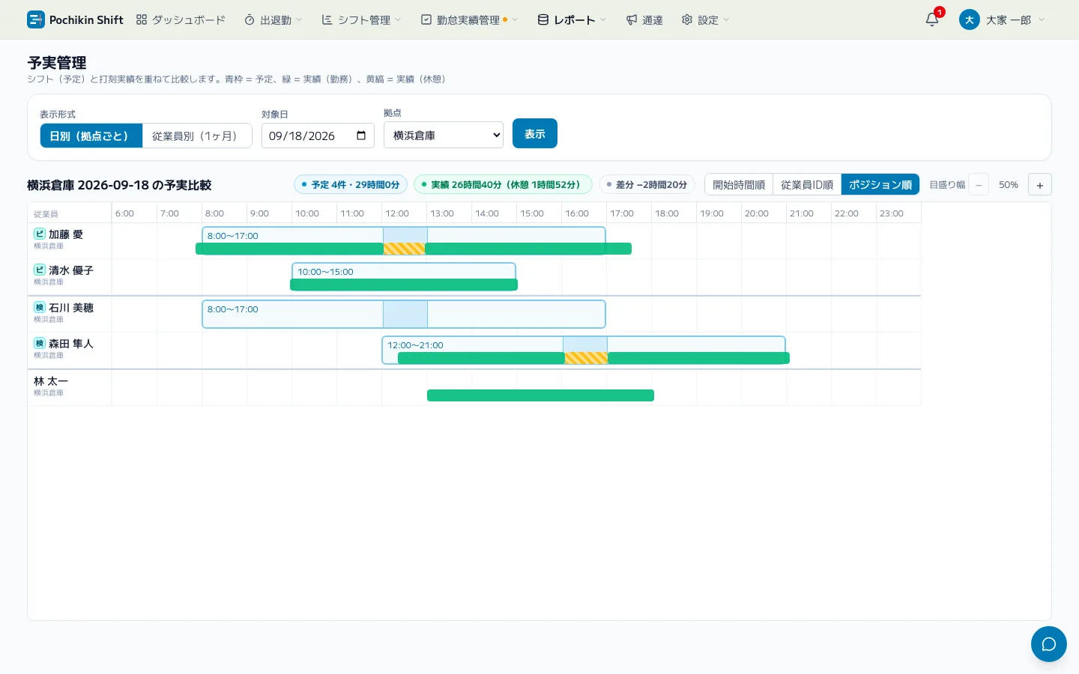Click the employee name 林 太一

(51, 381)
